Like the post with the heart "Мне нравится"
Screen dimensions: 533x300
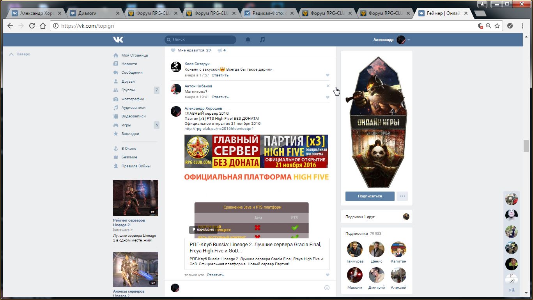coord(173,50)
